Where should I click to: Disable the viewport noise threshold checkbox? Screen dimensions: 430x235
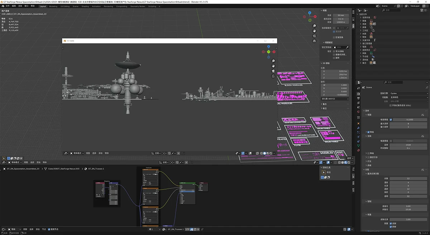pyautogui.click(x=391, y=119)
